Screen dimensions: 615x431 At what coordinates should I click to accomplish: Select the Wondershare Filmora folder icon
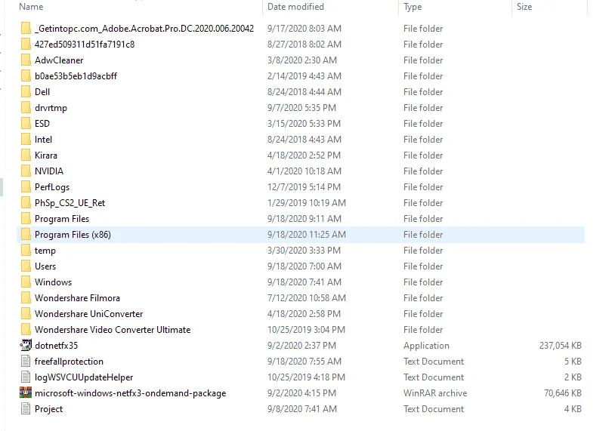coord(26,298)
